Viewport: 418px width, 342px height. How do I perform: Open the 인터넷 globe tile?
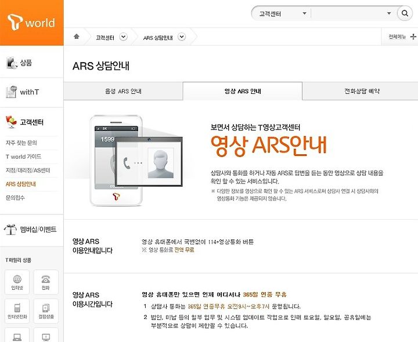pyautogui.click(x=17, y=282)
